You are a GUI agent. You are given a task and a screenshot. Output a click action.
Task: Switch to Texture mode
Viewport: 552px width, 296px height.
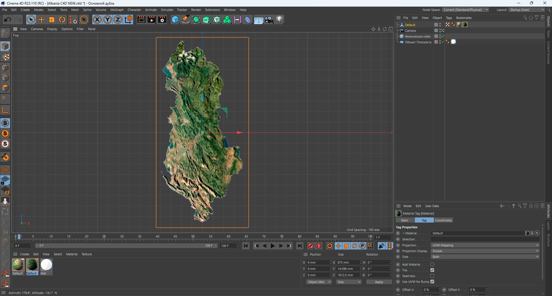pyautogui.click(x=5, y=57)
